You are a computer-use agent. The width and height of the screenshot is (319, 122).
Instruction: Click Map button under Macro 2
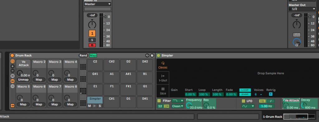click(x=39, y=80)
